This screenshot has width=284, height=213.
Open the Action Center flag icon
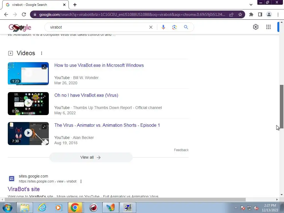coord(243,208)
